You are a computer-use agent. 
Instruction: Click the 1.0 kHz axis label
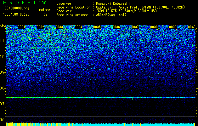[2, 57]
